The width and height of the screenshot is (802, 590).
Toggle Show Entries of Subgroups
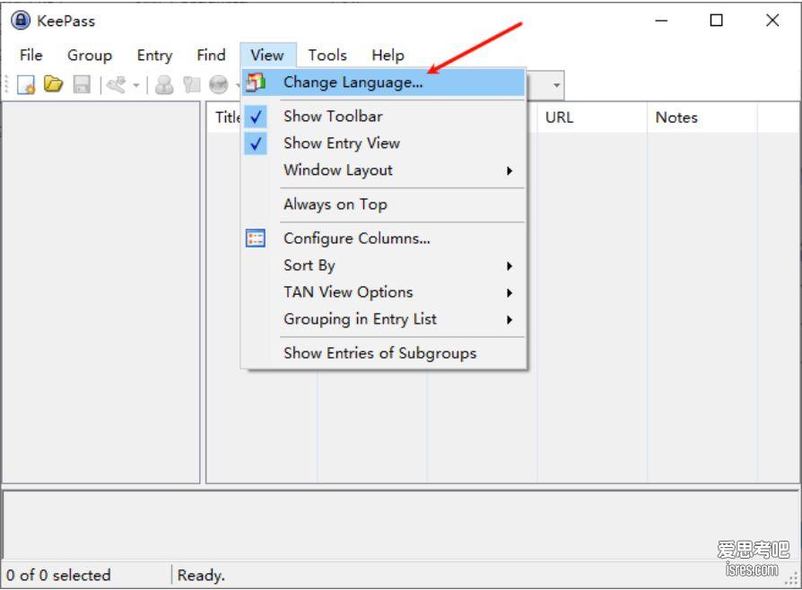(x=384, y=352)
